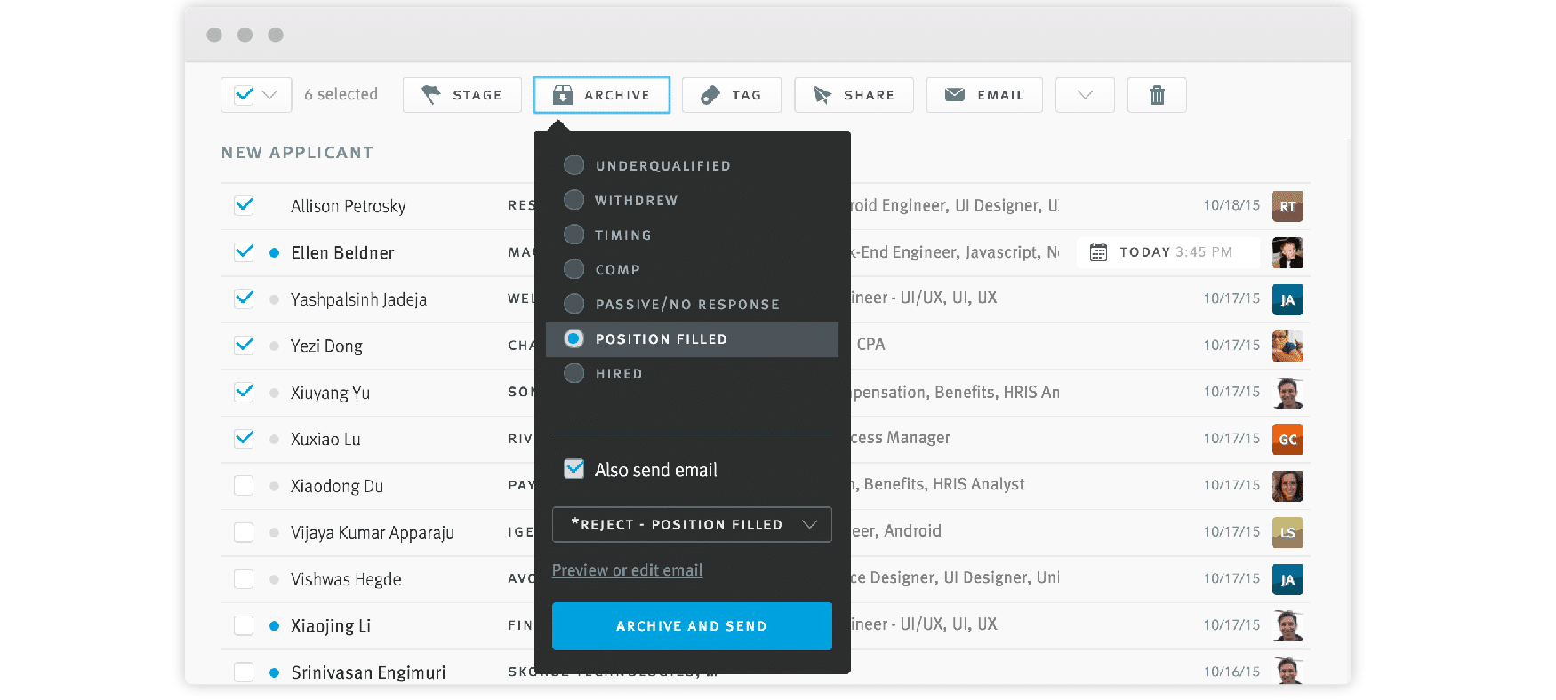Click the blue unread dot beside Ellen Beldner
The image size is (1556, 700).
point(274,253)
